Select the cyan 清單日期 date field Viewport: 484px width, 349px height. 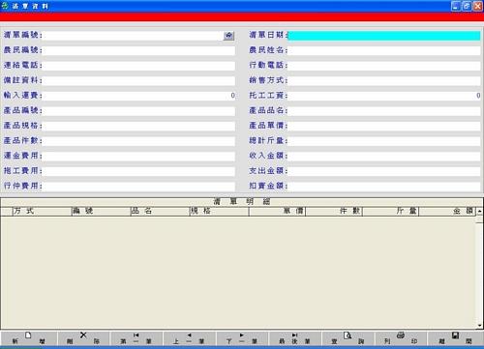384,36
